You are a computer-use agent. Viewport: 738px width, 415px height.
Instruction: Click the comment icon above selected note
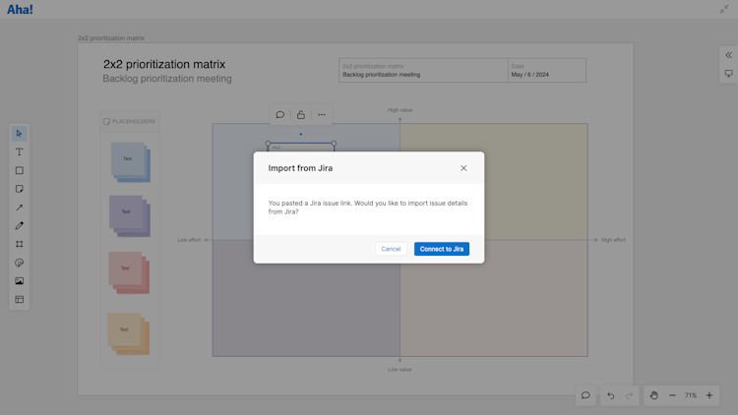pos(280,115)
